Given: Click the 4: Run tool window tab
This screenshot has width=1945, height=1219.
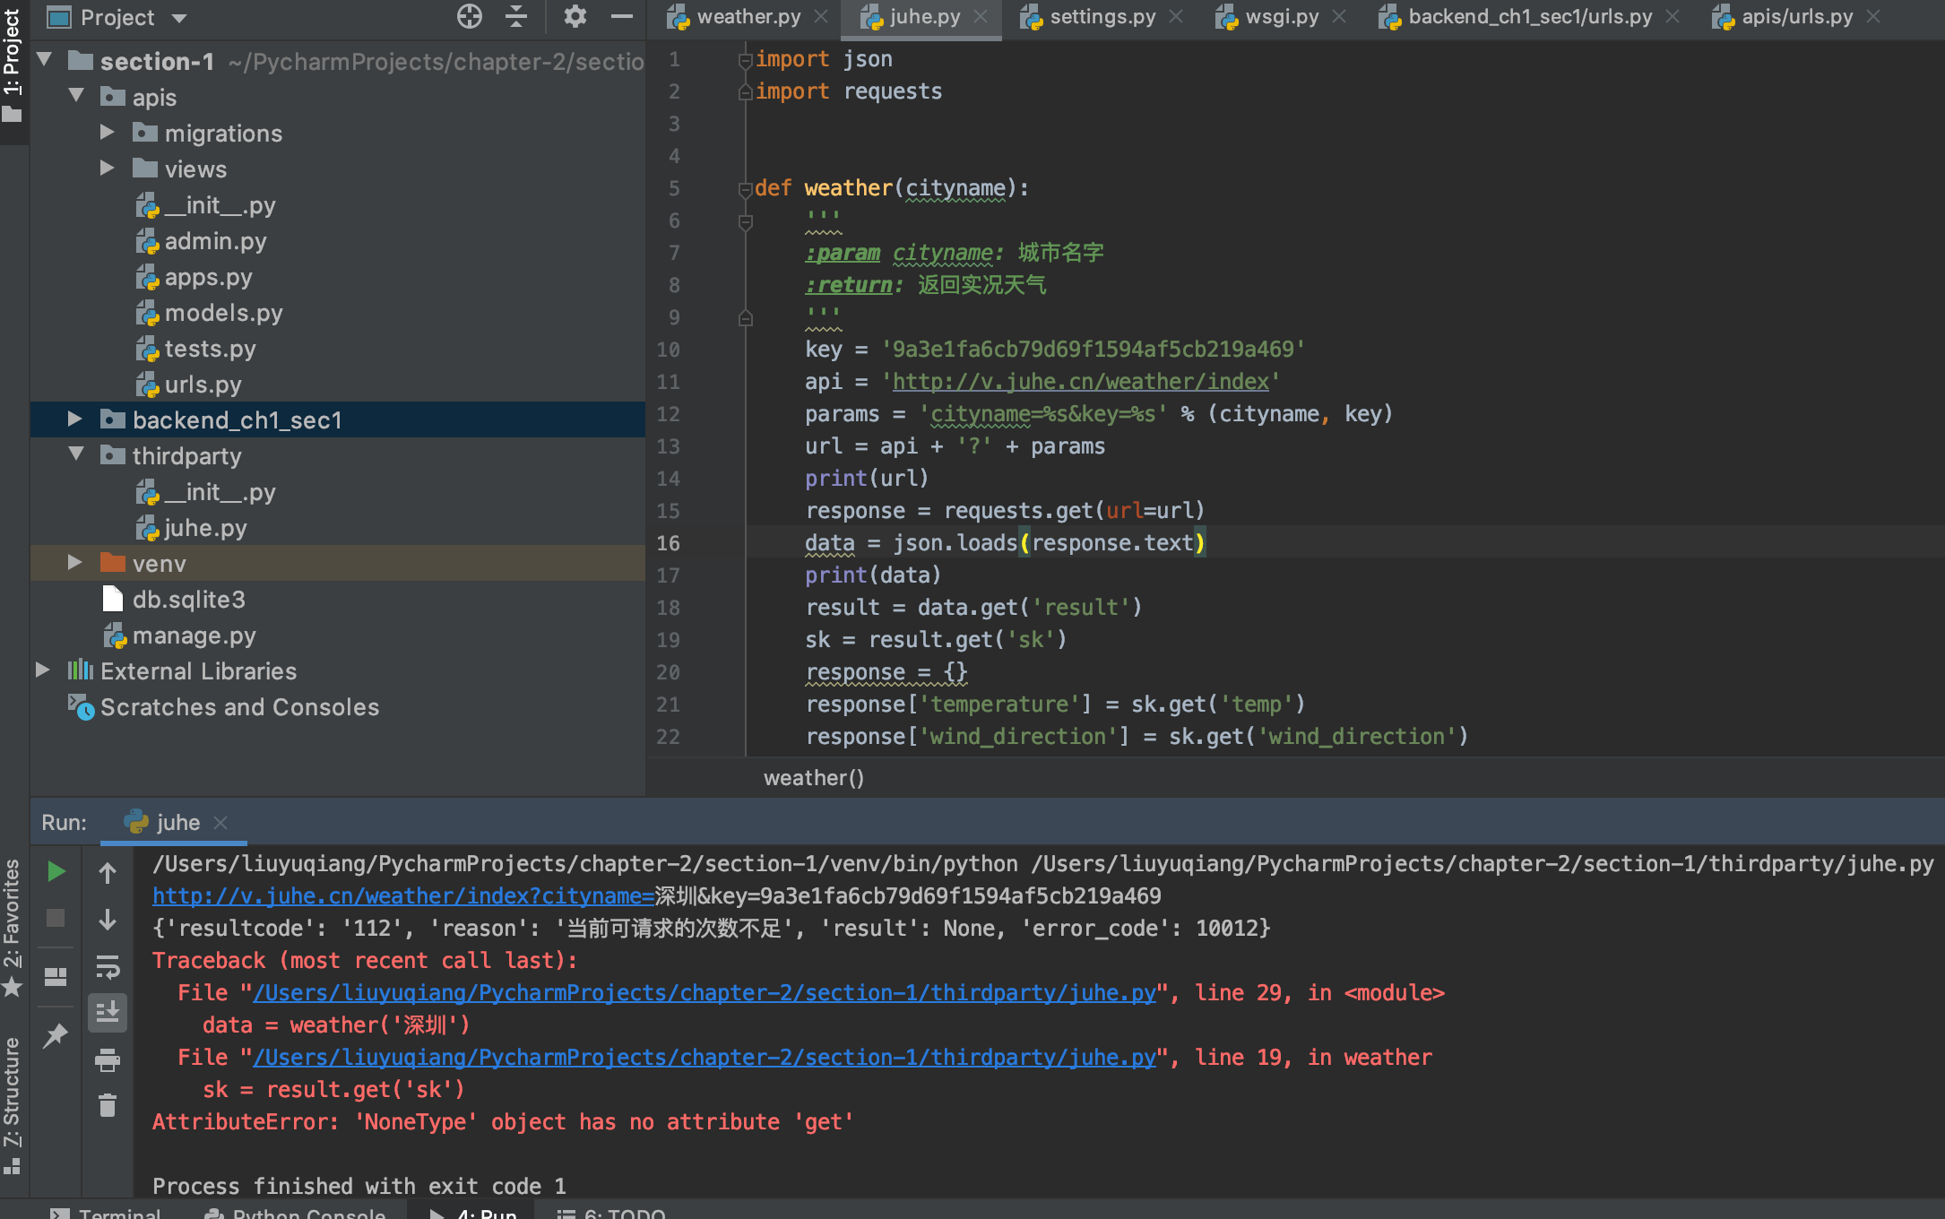Looking at the screenshot, I should [473, 1212].
